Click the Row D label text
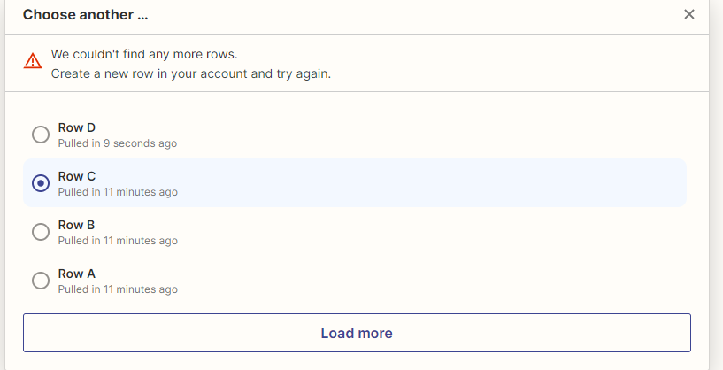The width and height of the screenshot is (723, 370). [76, 127]
